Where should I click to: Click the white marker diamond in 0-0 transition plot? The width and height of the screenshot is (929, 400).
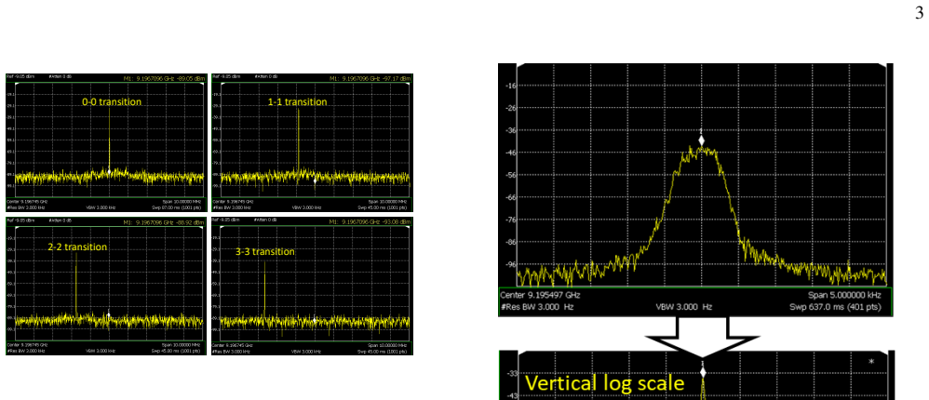[109, 171]
